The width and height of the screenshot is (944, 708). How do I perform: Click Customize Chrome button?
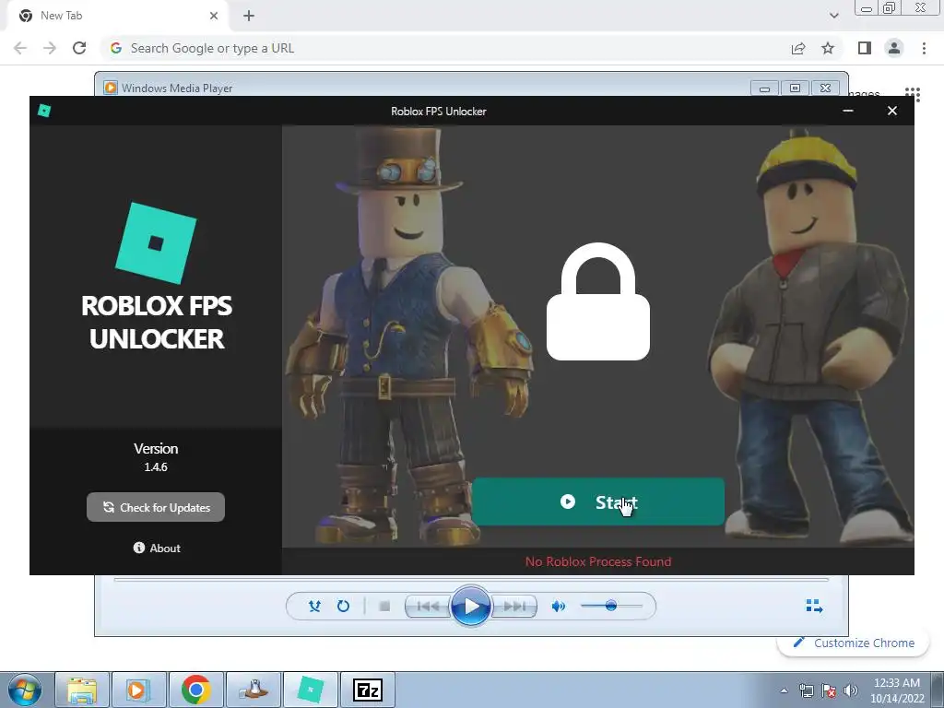(x=854, y=643)
